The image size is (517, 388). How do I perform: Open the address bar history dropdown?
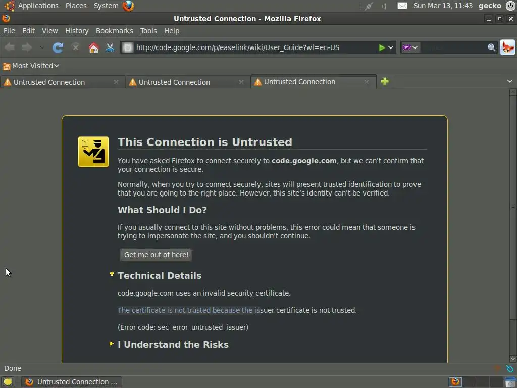pos(391,47)
